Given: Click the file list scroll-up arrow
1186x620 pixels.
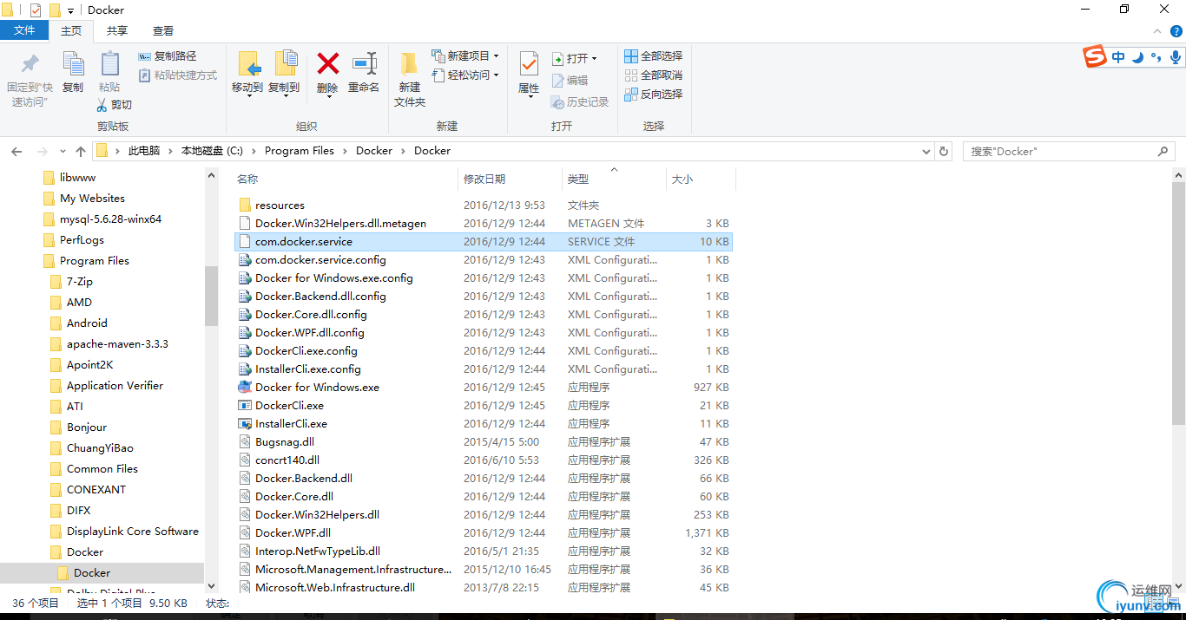Looking at the screenshot, I should point(1178,175).
